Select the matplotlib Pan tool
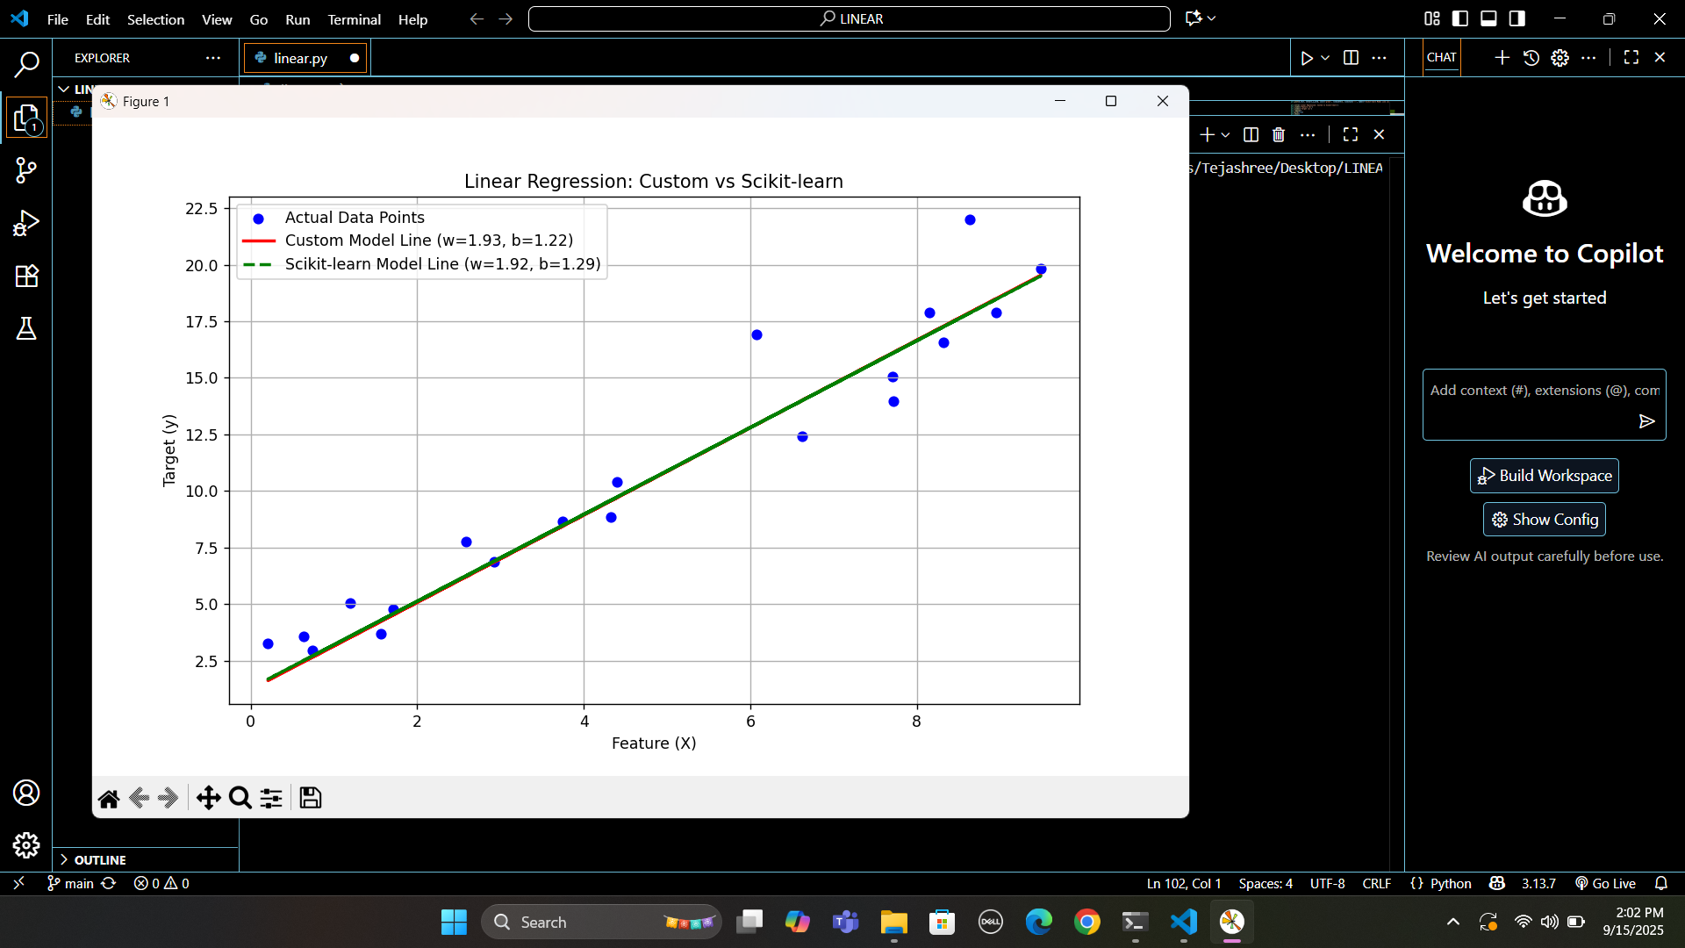Screen dimensions: 1685x948 208,798
